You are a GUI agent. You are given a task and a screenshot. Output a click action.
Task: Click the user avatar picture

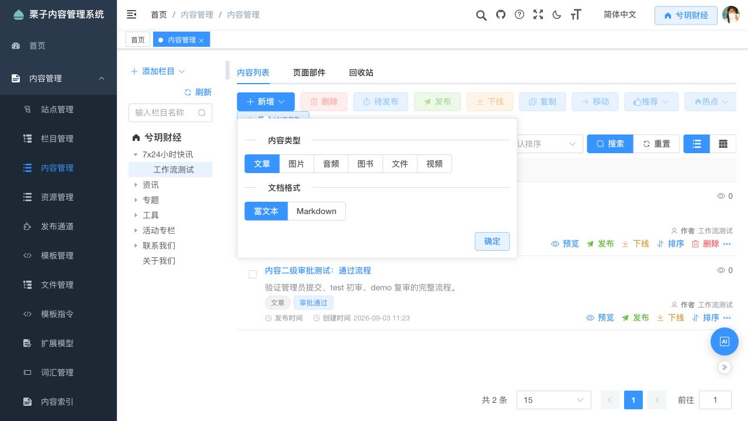(x=731, y=15)
